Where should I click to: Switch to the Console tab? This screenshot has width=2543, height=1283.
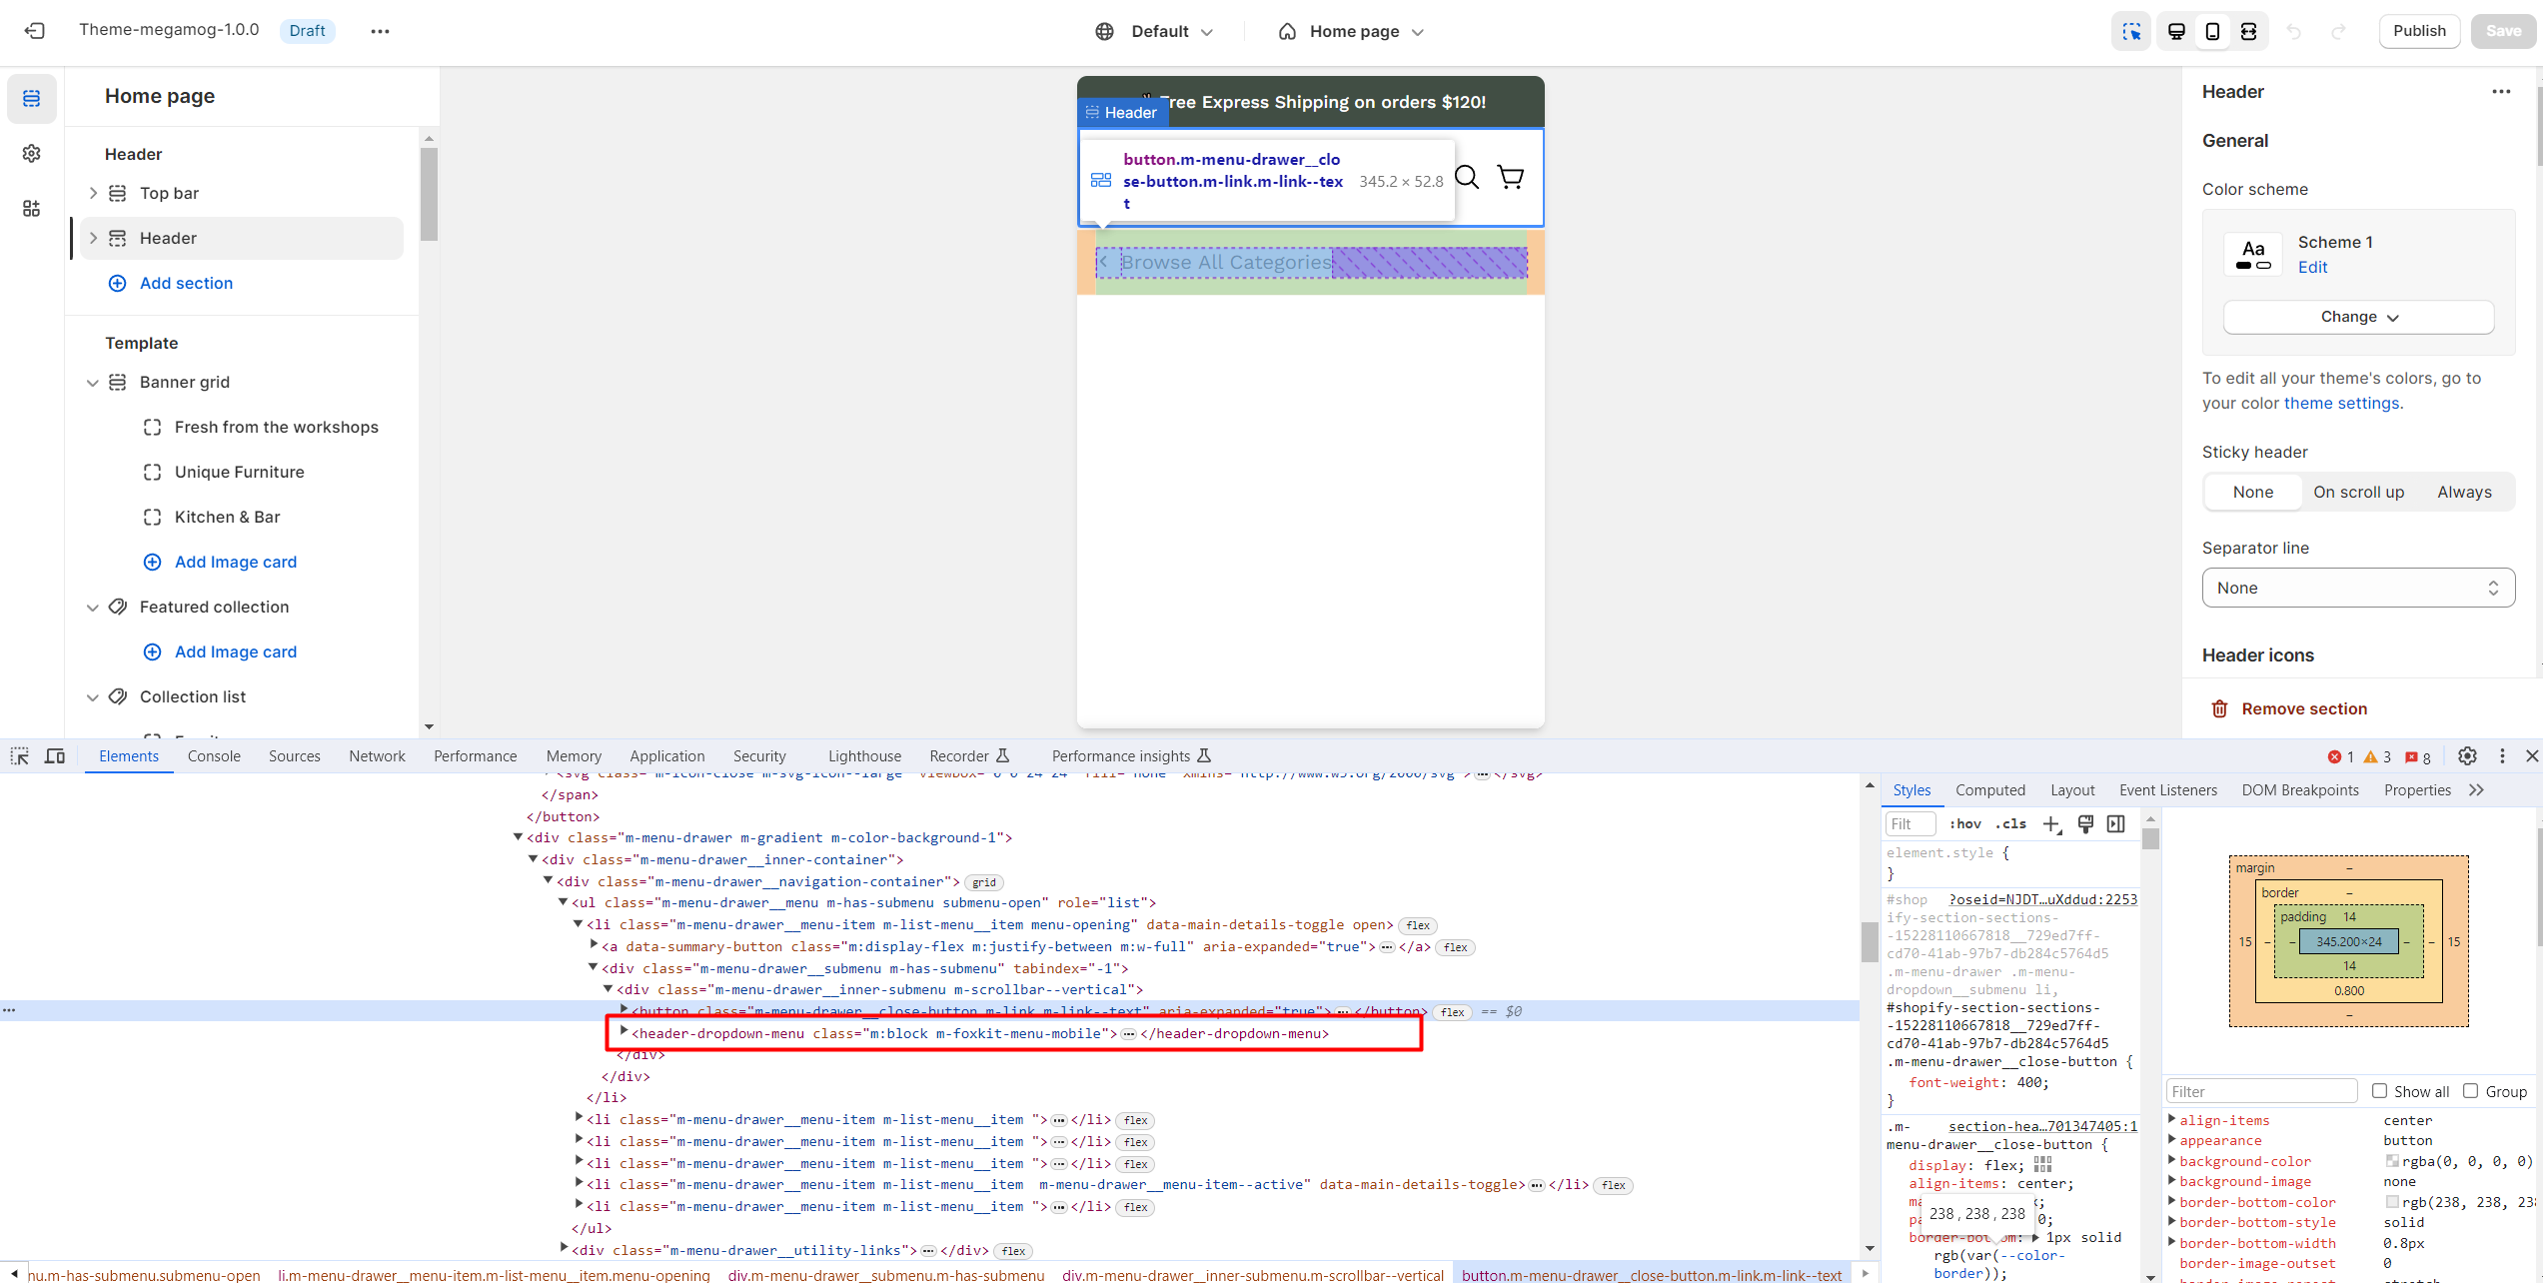pos(214,756)
